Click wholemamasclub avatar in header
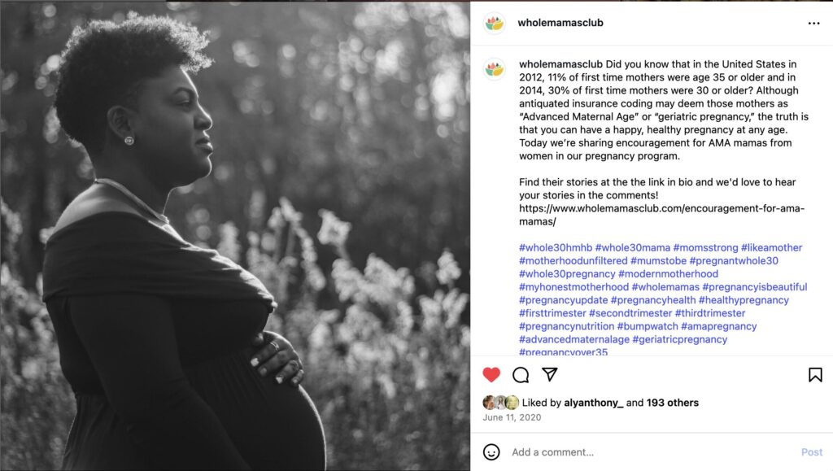Screen dimensions: 833x471 [494, 24]
